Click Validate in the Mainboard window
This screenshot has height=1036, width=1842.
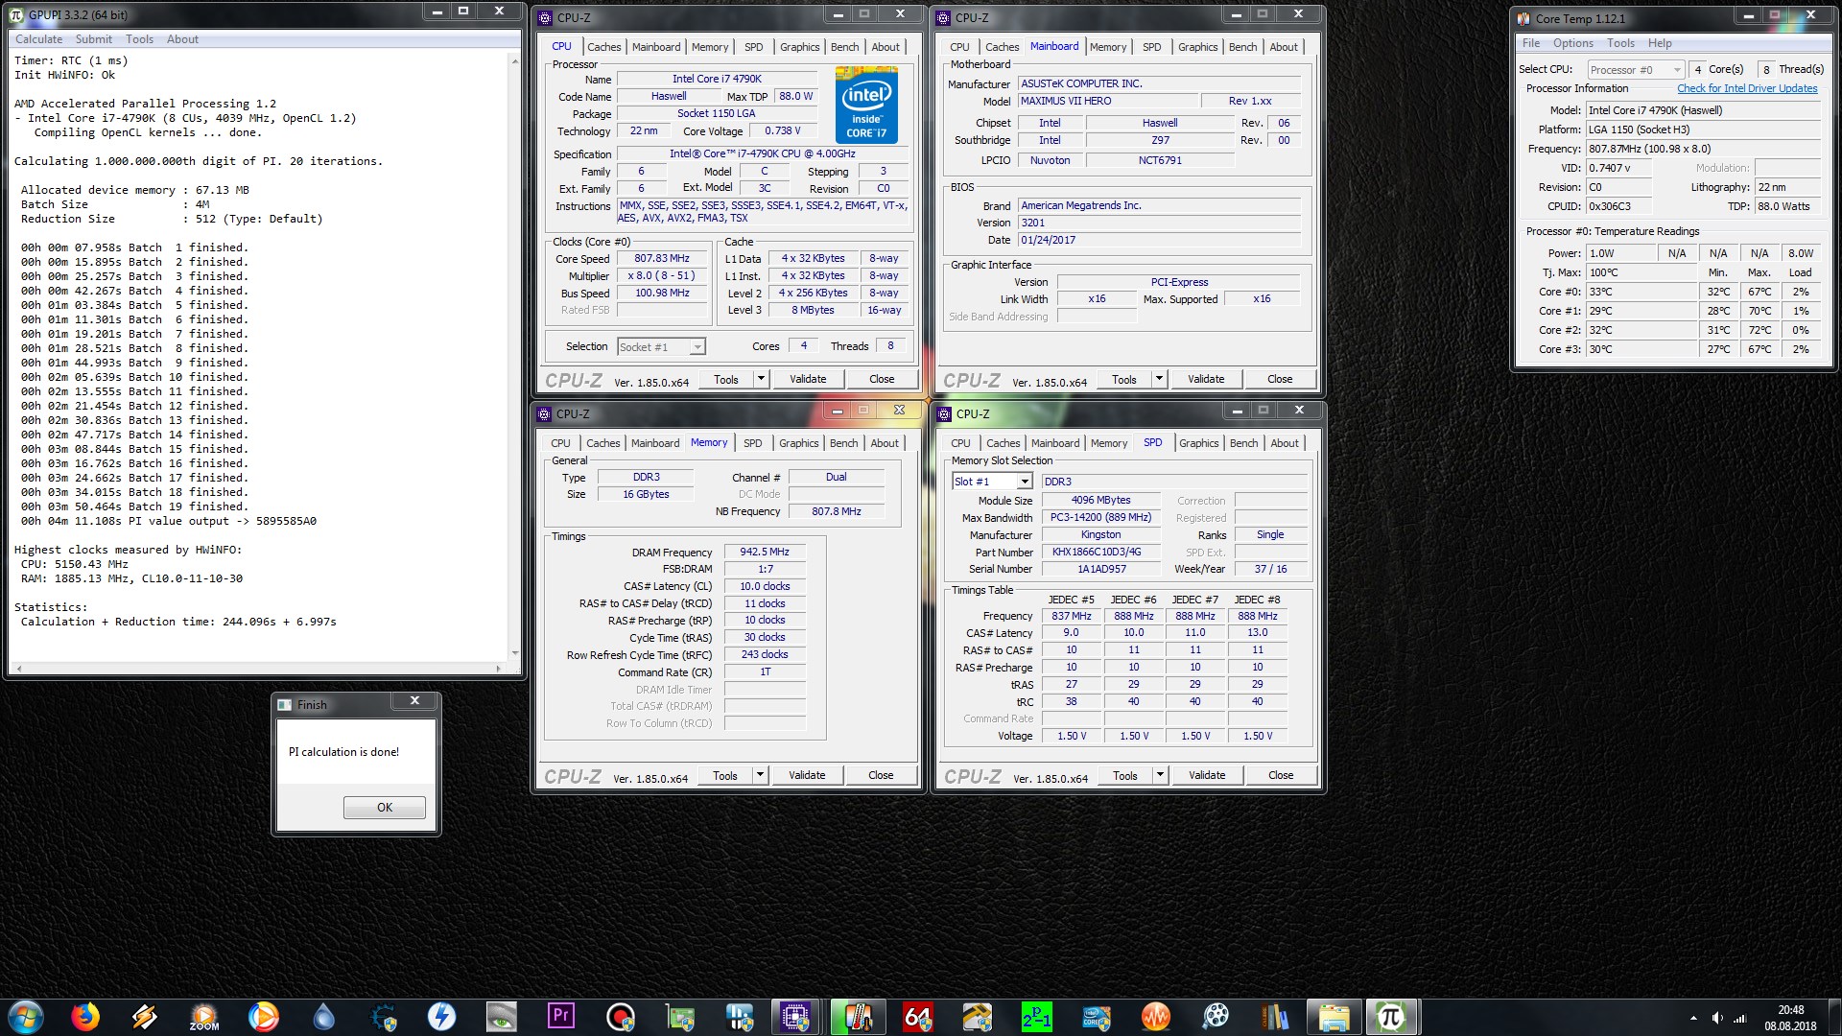(x=1206, y=379)
